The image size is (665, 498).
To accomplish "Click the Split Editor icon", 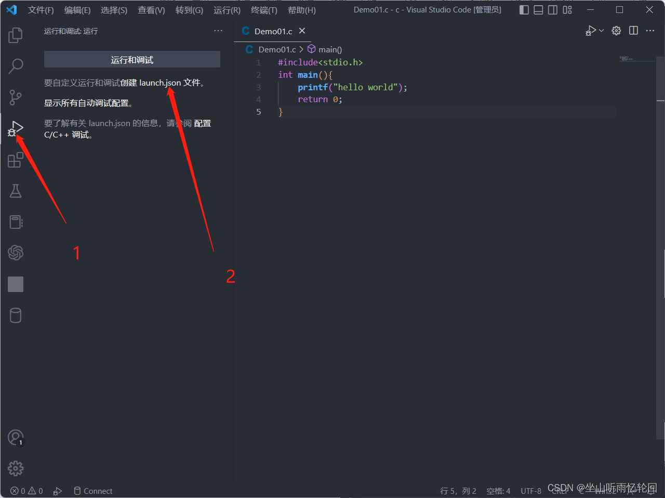I will coord(633,30).
